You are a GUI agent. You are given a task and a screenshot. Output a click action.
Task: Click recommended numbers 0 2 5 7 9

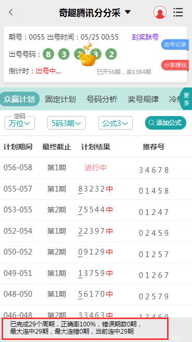pyautogui.click(x=154, y=296)
